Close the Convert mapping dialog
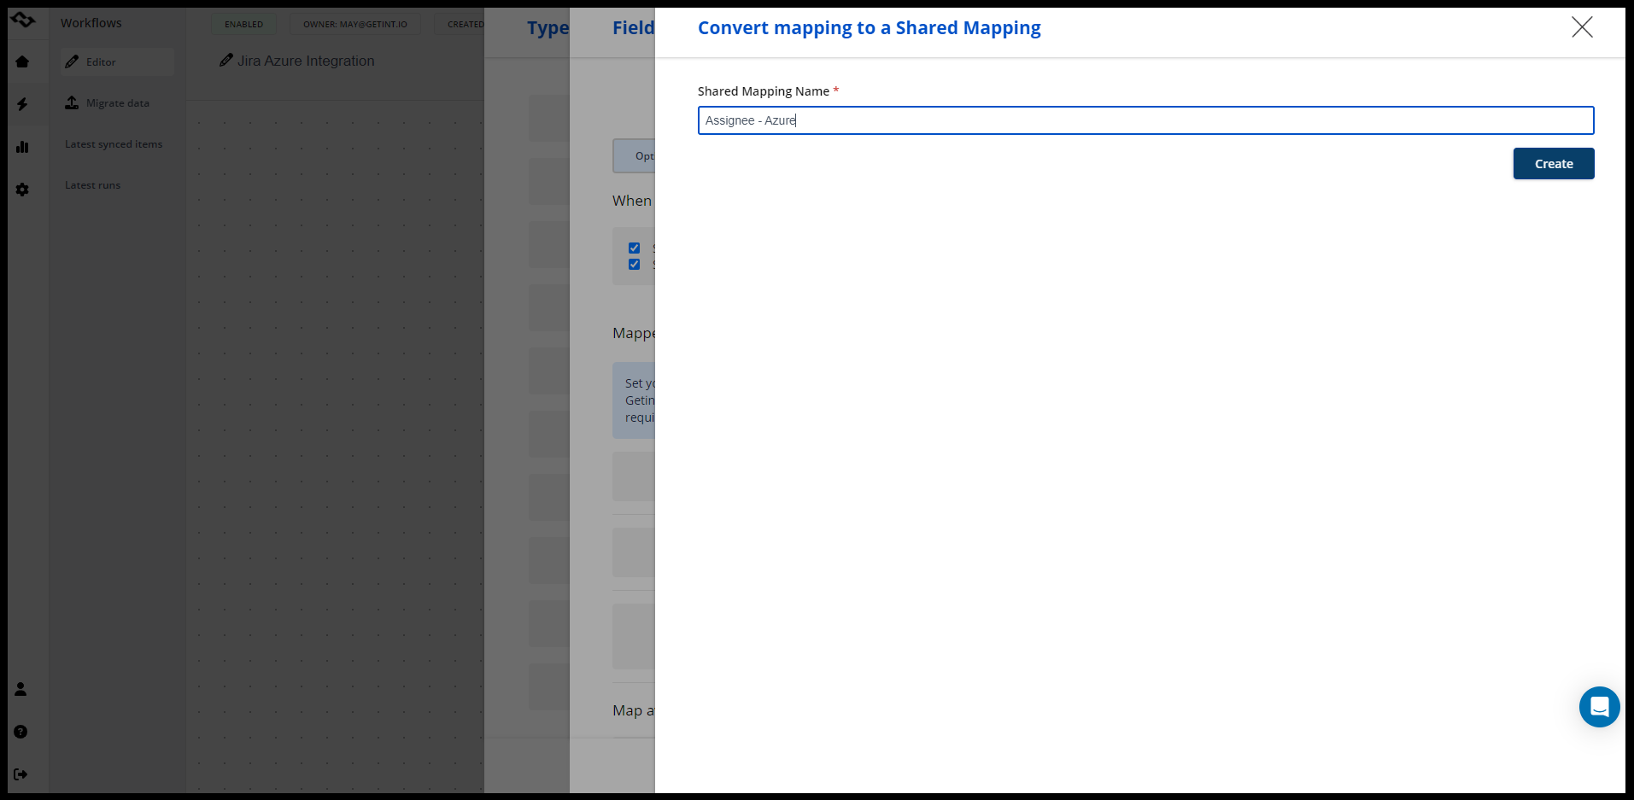 (1582, 27)
